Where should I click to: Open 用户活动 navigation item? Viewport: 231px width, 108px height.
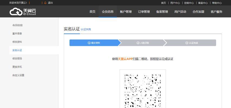point(180,12)
